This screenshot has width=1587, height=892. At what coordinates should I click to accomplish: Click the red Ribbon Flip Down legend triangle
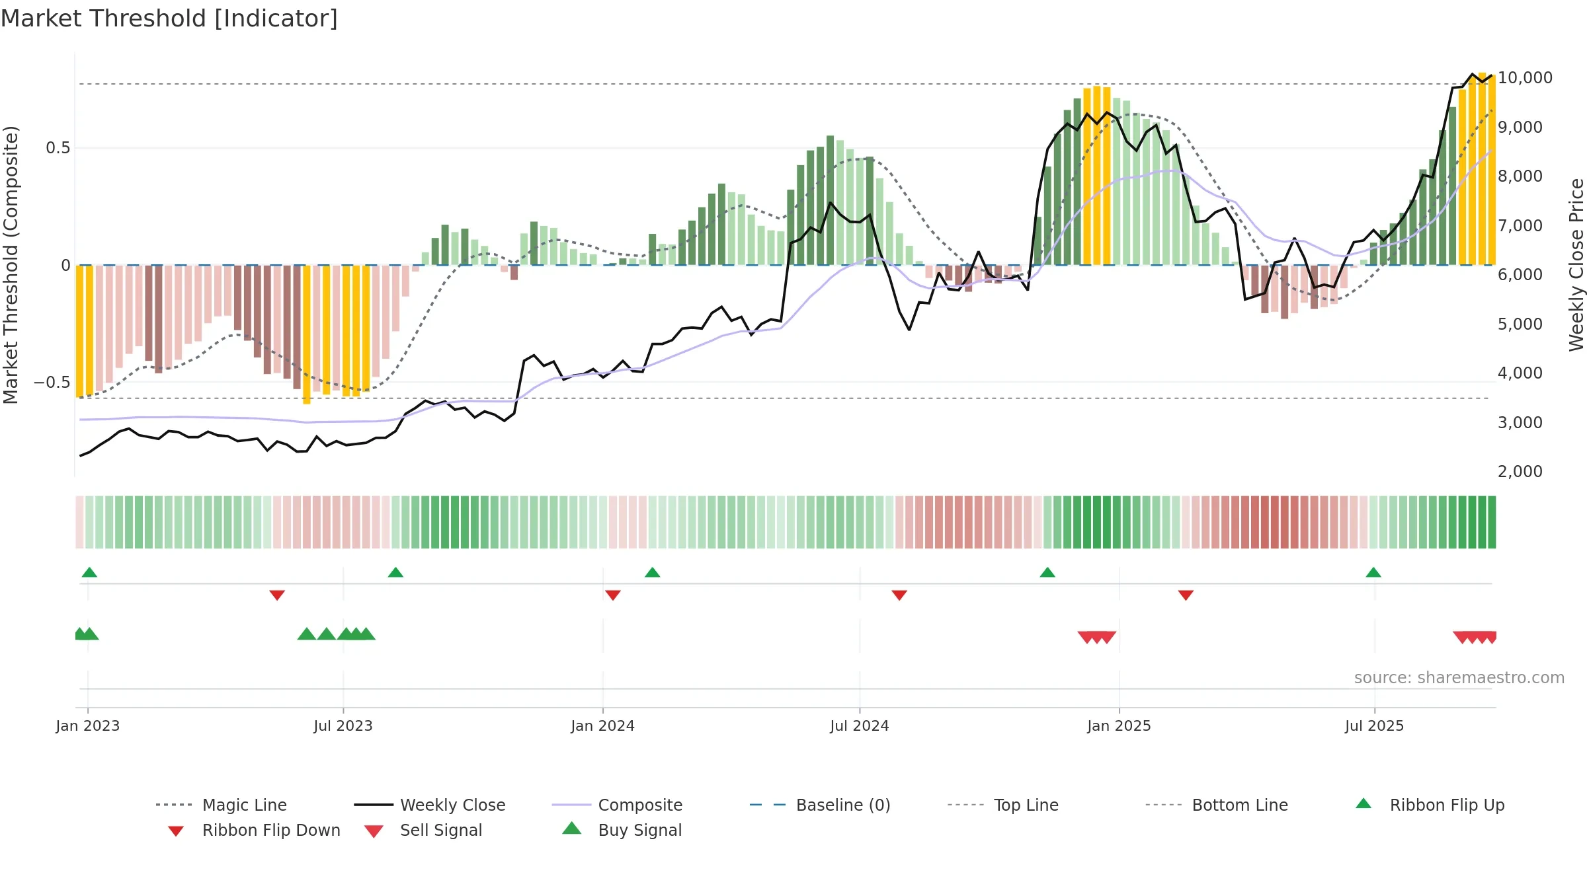[x=176, y=831]
